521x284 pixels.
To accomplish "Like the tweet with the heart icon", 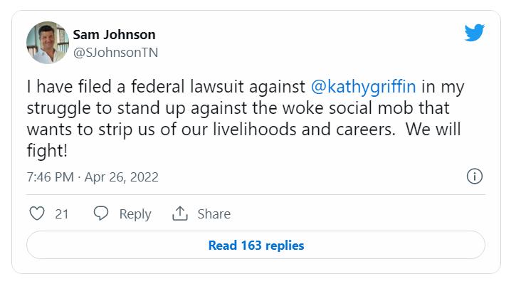I will 37,214.
